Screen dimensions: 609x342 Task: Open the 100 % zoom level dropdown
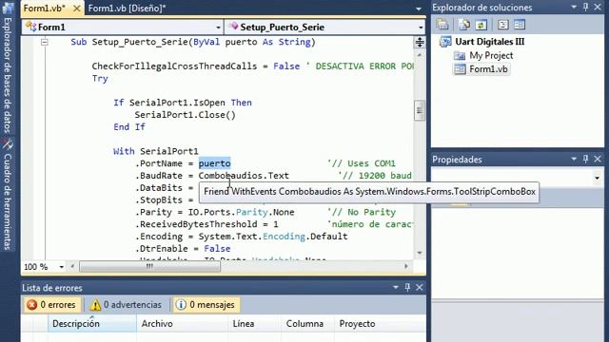61,267
